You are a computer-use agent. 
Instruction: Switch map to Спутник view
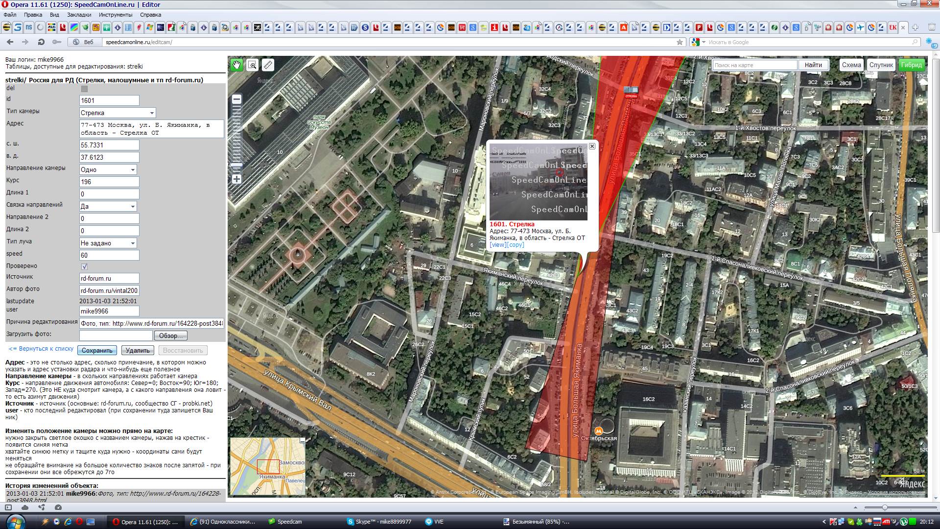881,65
